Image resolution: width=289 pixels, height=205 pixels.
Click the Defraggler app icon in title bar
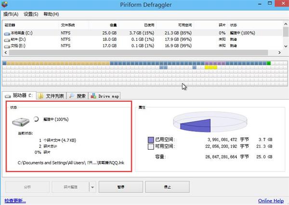4,4
